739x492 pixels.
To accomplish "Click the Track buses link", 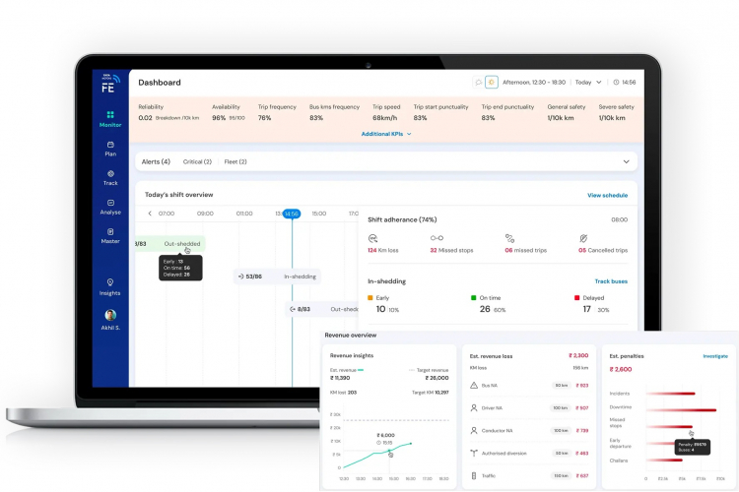I will pos(611,281).
